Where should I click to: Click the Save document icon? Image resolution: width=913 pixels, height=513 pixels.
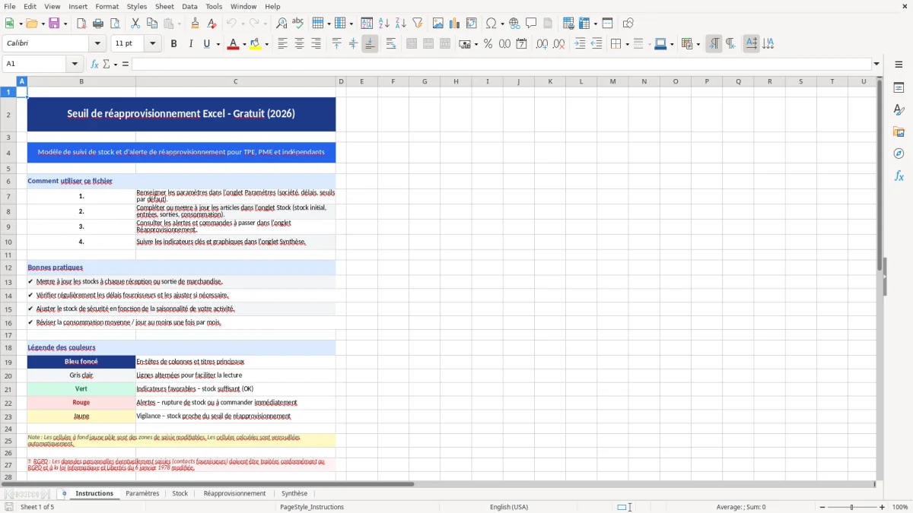point(56,24)
